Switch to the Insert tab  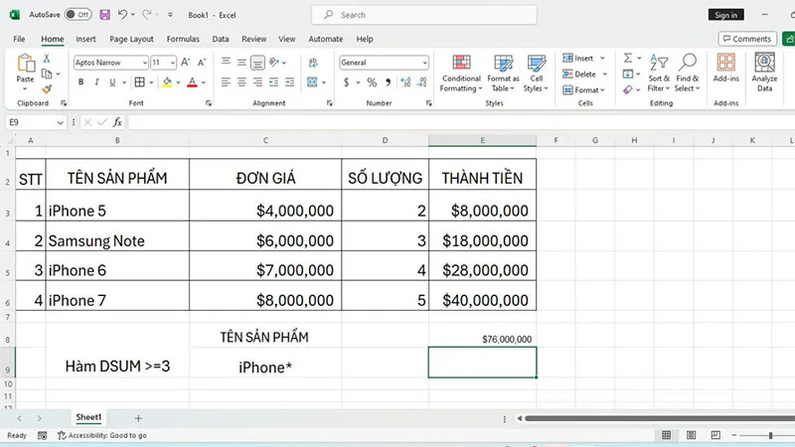click(85, 39)
